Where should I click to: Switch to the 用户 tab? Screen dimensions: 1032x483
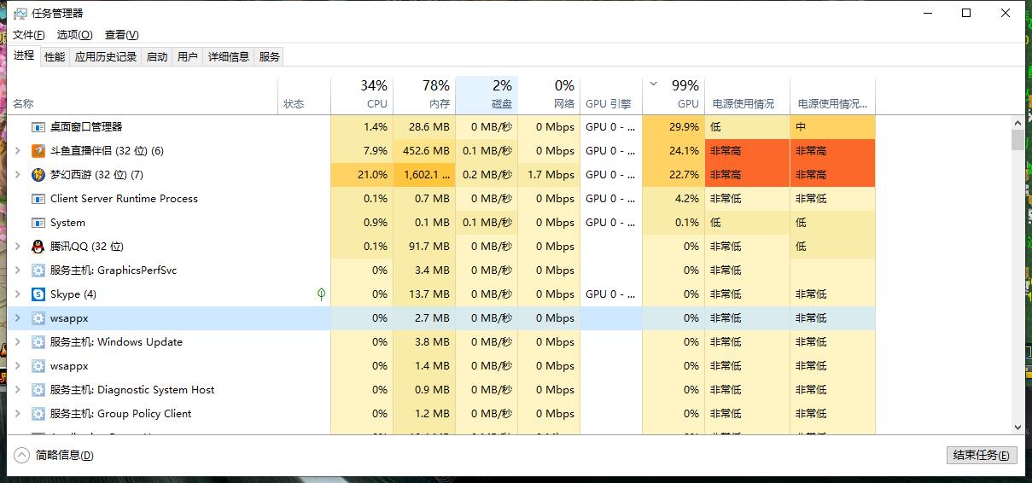[x=188, y=57]
